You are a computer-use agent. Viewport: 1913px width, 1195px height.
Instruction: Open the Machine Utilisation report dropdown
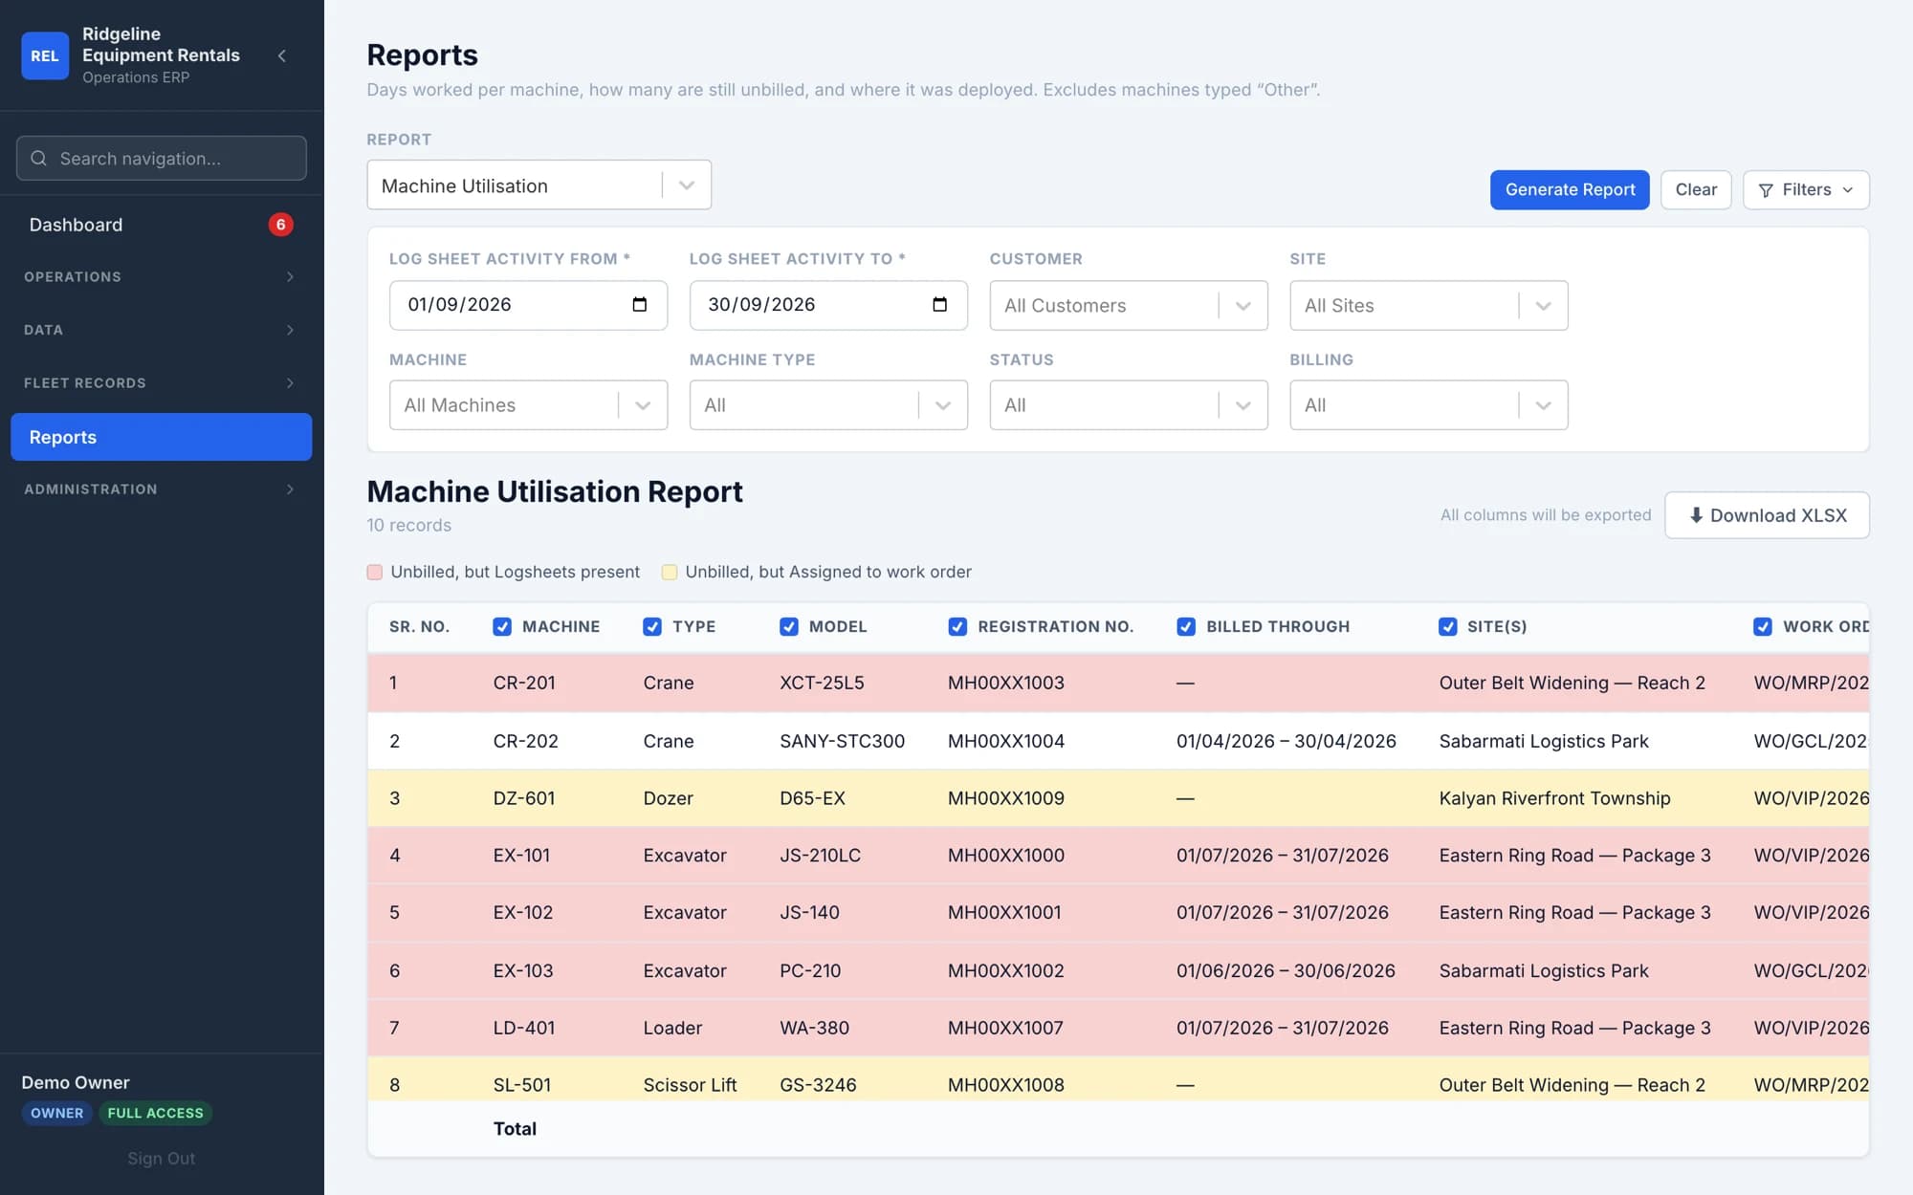tap(539, 185)
